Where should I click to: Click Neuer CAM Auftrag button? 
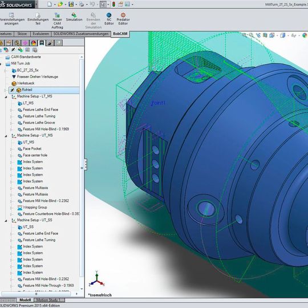point(57,21)
